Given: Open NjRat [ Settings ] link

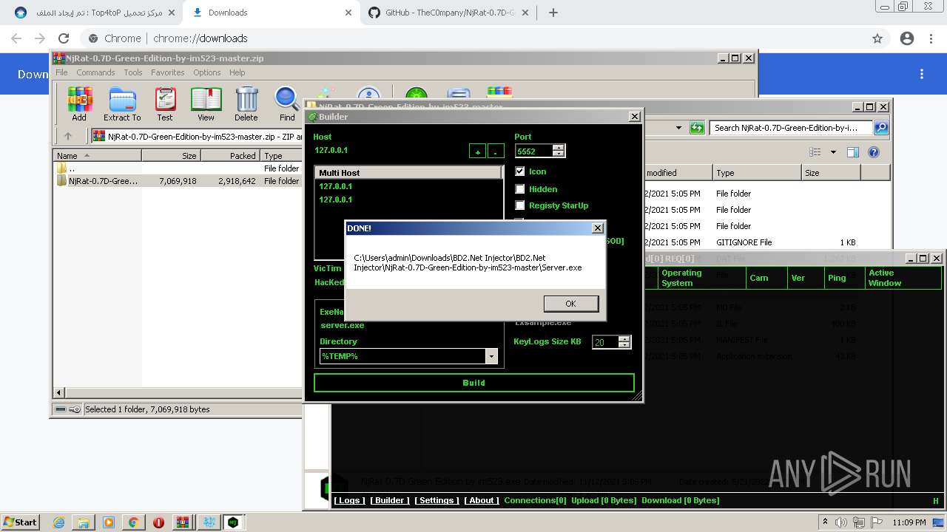Looking at the screenshot, I should pyautogui.click(x=437, y=500).
